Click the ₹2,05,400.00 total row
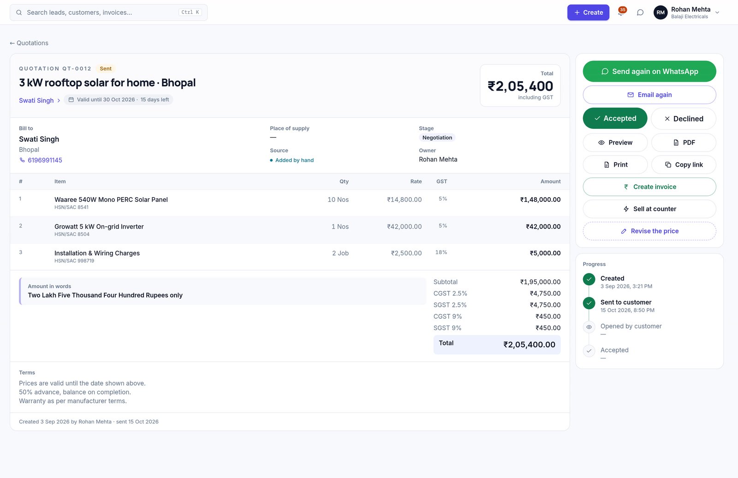 click(497, 345)
